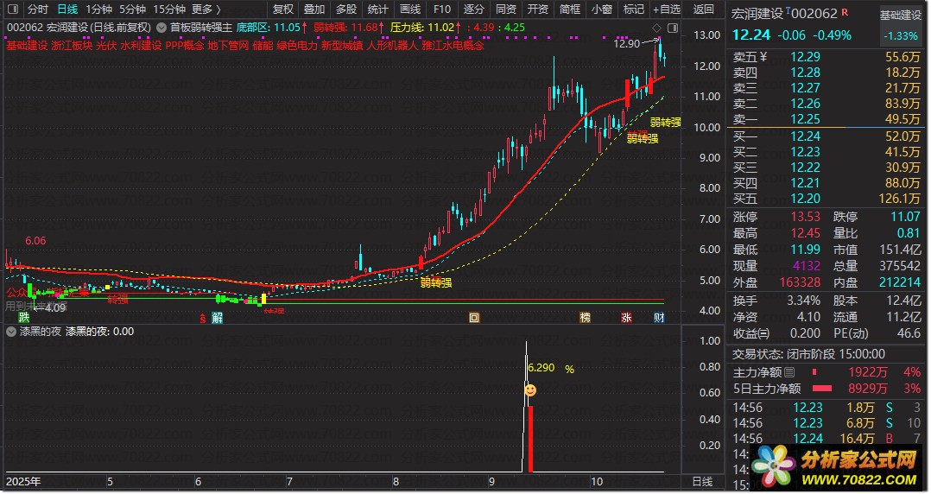
Task: Click stock name 宏润建设 in quote panel
Action: point(757,14)
